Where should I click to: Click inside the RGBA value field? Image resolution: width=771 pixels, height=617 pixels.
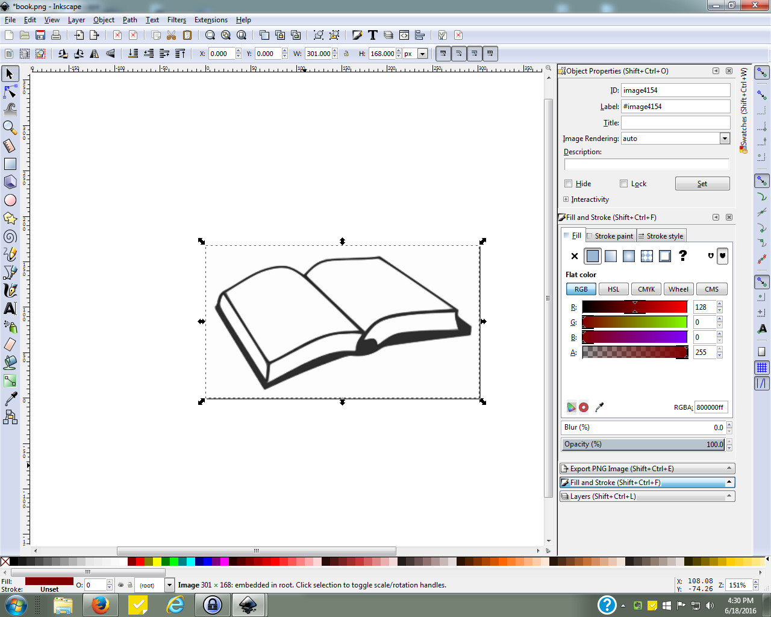[711, 407]
